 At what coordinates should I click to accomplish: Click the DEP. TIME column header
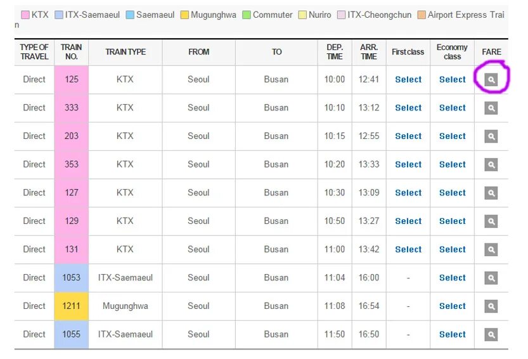click(335, 52)
